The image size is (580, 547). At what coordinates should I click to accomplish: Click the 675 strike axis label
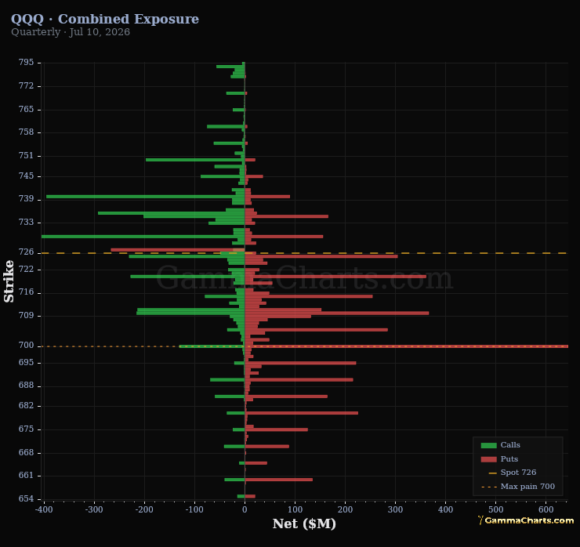tap(26, 429)
